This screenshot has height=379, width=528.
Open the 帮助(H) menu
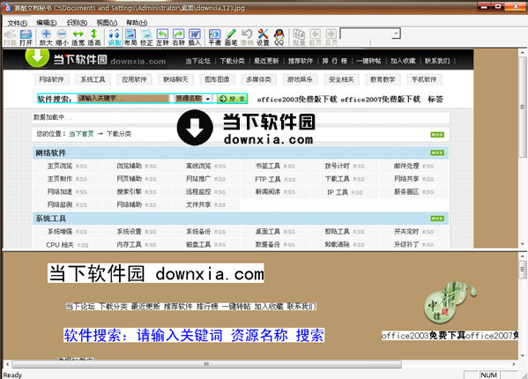(x=137, y=23)
